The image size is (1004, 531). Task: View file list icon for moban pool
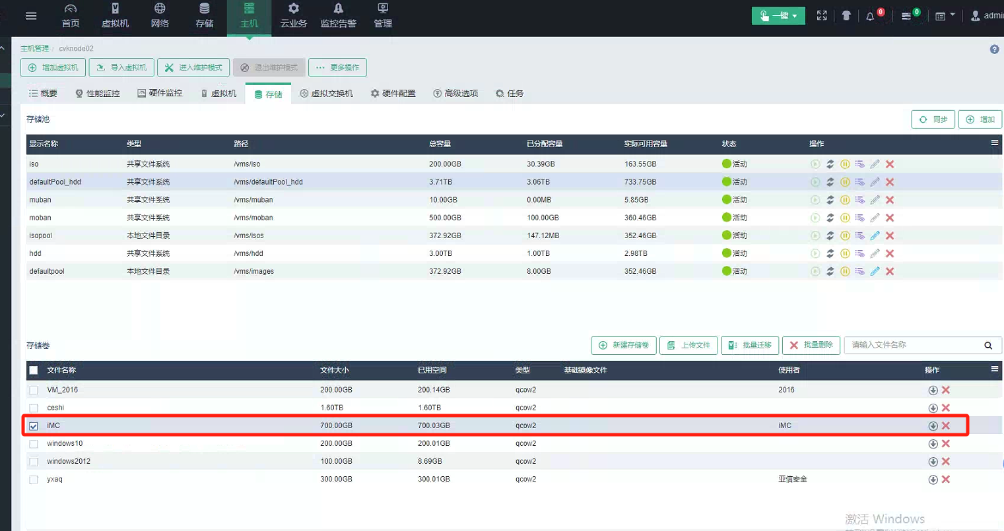point(859,218)
